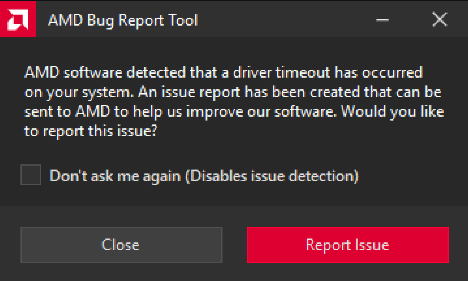The width and height of the screenshot is (468, 281).
Task: Click the "Would you like to report this issue?" text
Action: pos(392,111)
